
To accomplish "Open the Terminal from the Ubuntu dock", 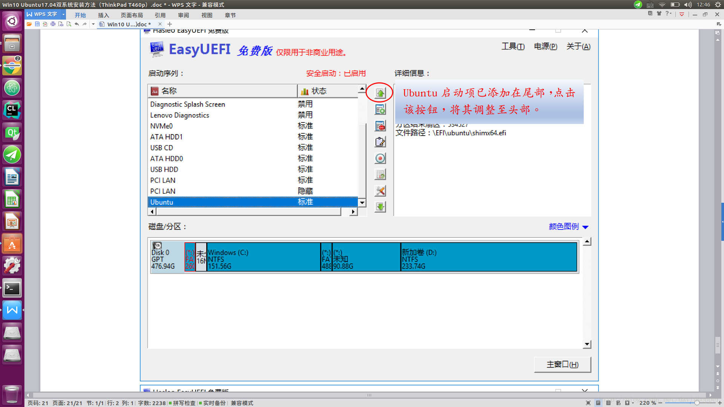I will [x=12, y=288].
